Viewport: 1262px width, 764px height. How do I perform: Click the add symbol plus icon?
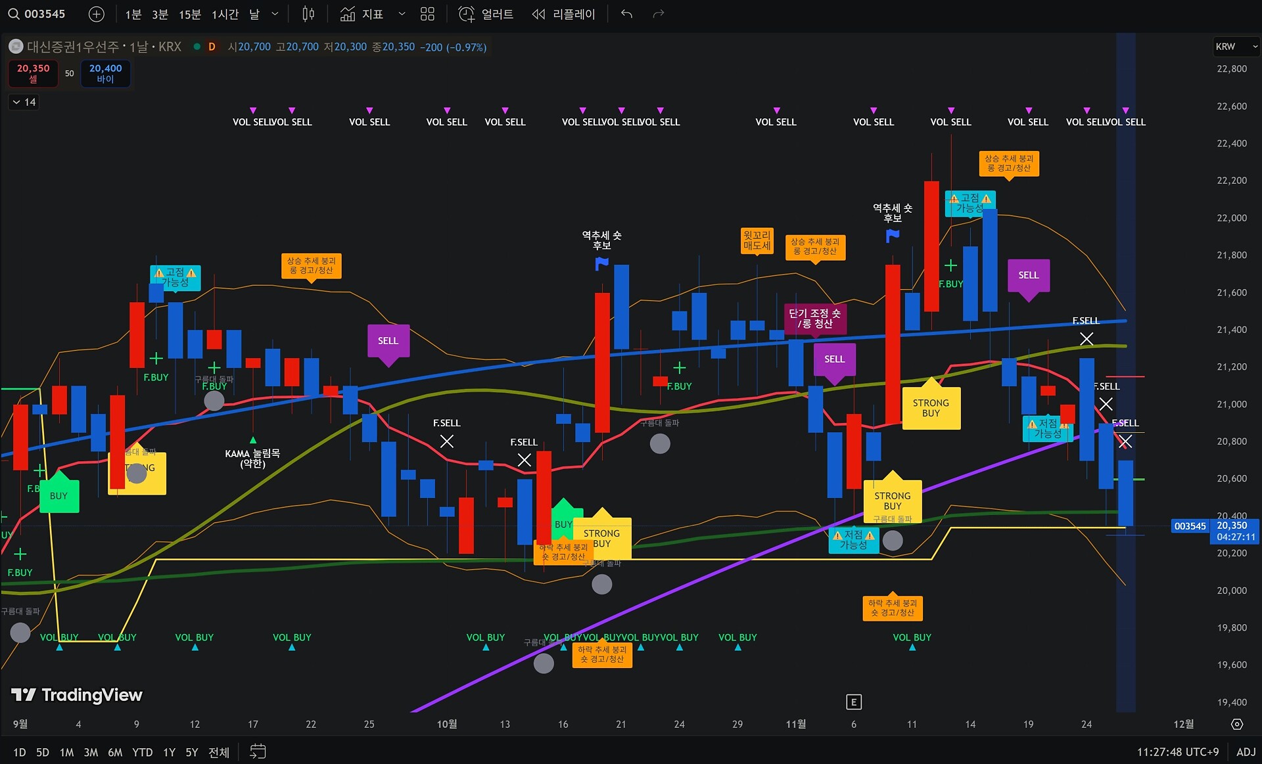(x=97, y=14)
